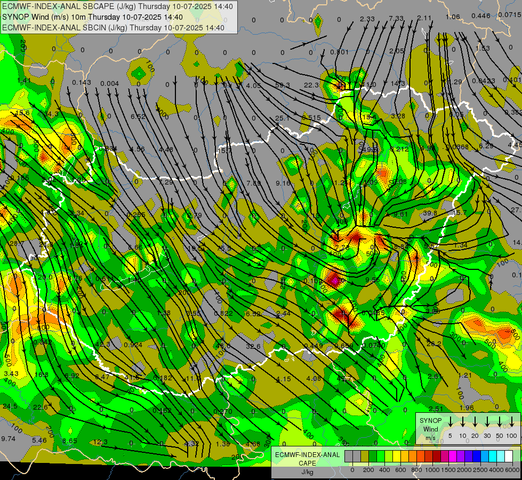Click the map value 0.270
Screen dimensions: 522x480
coord(223,411)
